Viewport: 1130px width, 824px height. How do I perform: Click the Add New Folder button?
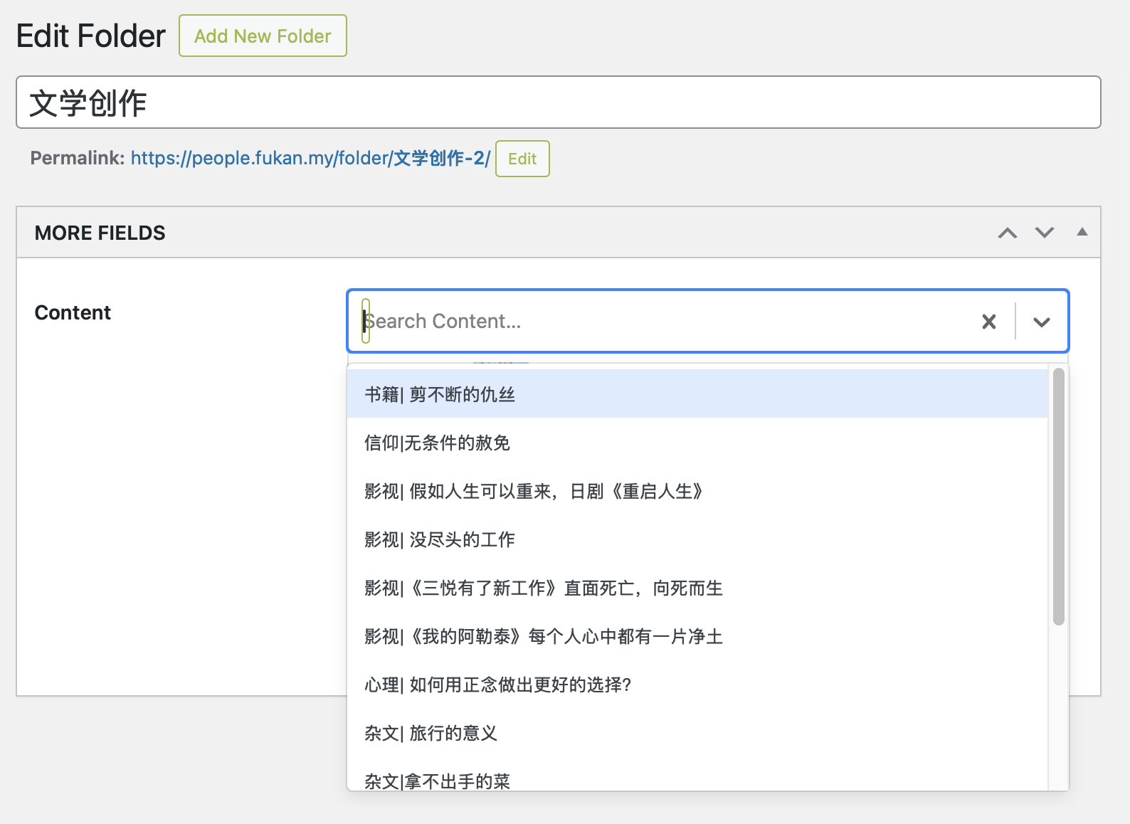(x=263, y=36)
